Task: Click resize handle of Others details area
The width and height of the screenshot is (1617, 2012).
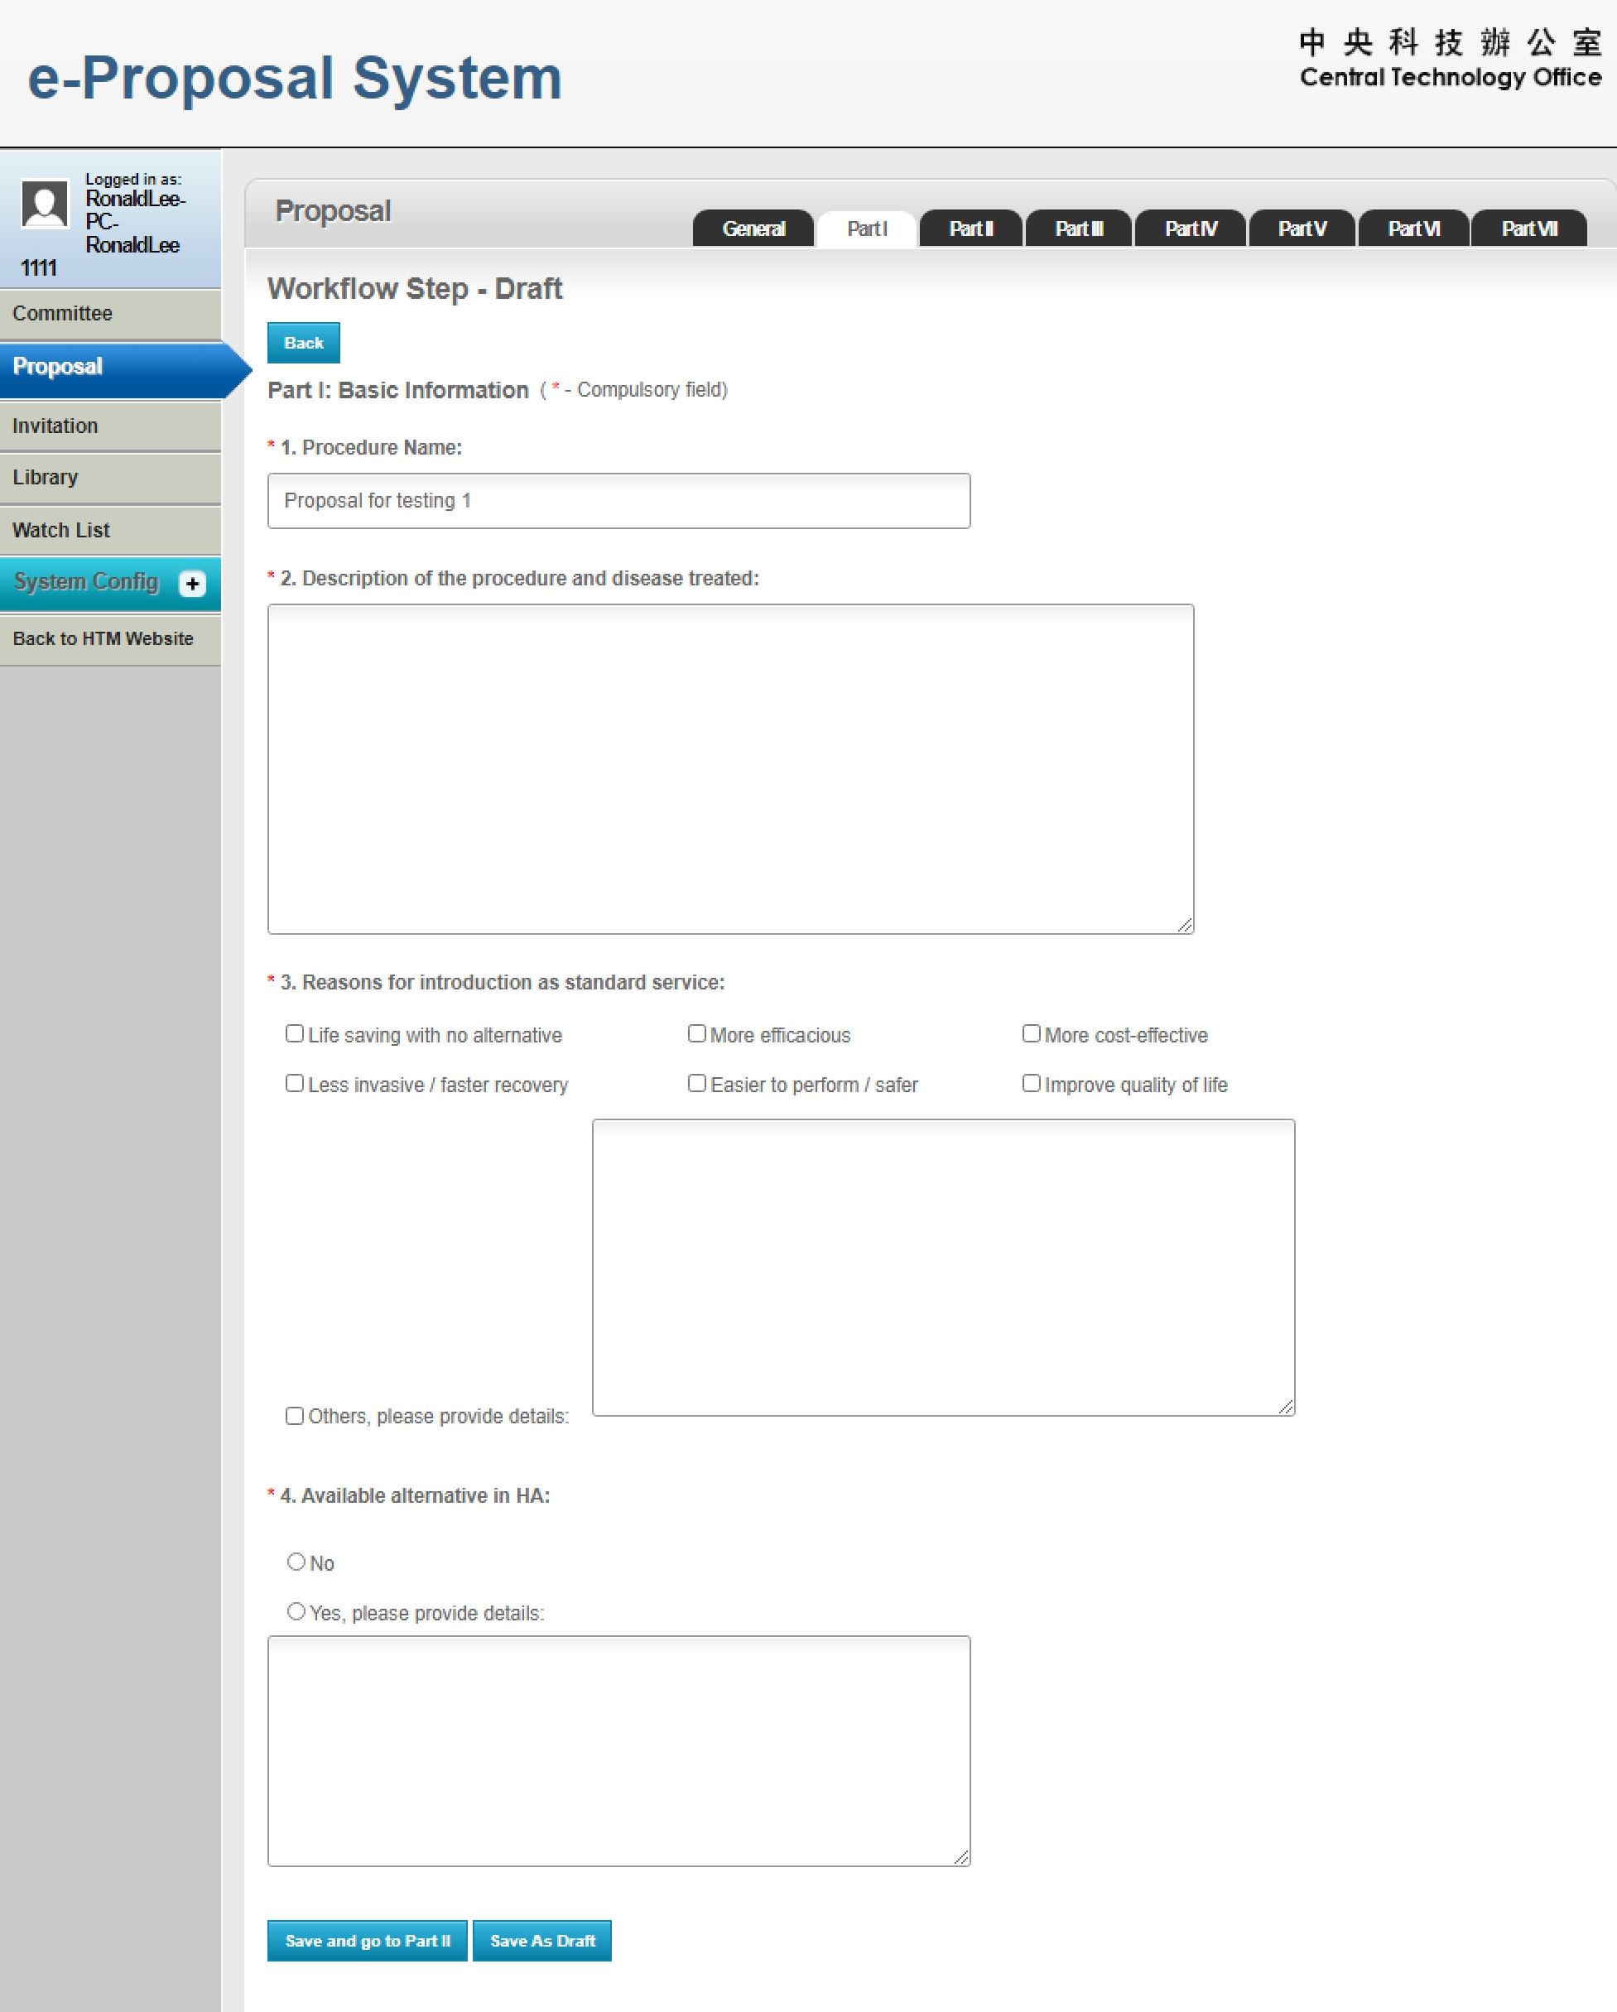Action: [x=1286, y=1407]
